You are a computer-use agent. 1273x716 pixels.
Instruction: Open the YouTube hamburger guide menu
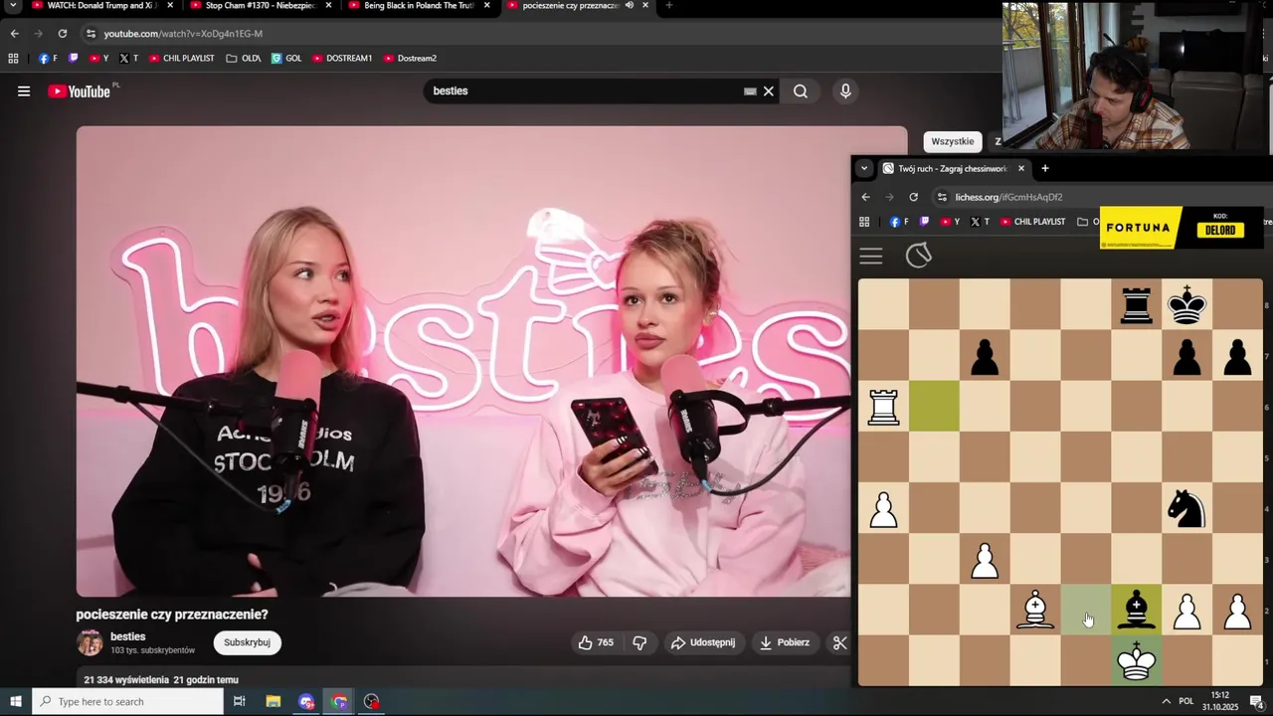23,91
